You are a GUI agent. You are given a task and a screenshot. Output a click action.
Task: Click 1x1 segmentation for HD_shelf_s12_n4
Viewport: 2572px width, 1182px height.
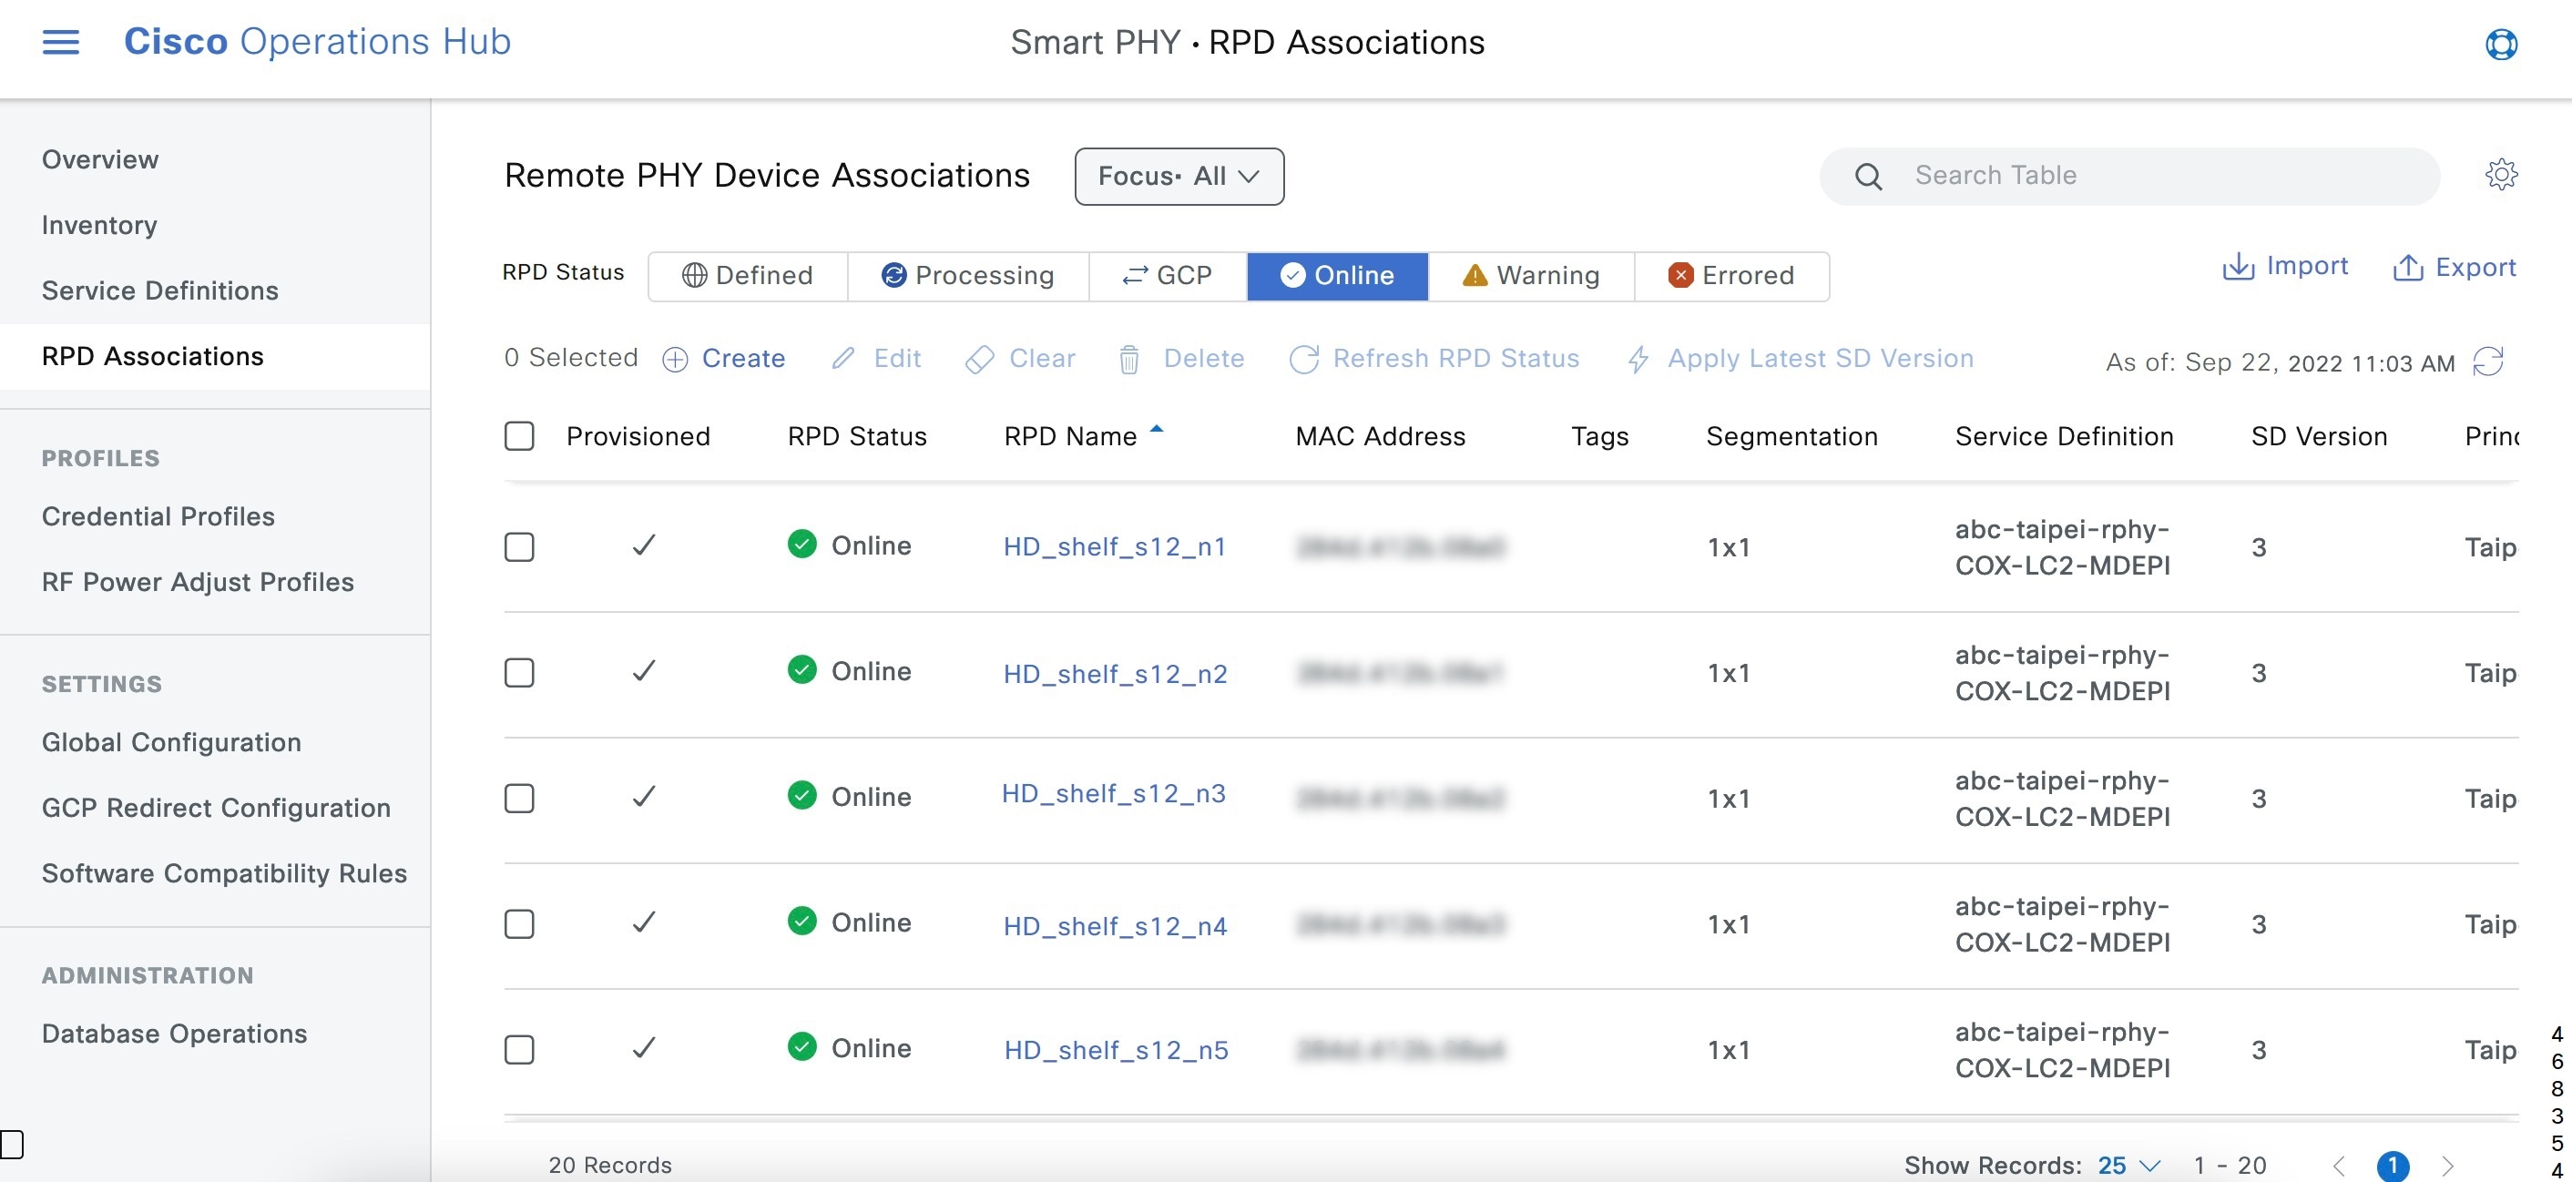[1729, 924]
